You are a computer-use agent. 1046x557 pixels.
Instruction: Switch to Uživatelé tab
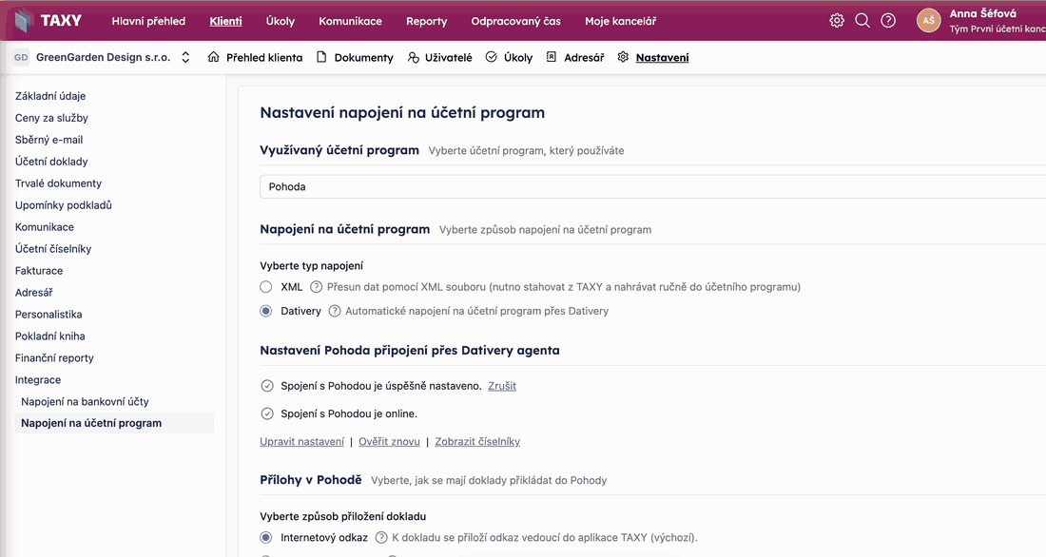(448, 57)
